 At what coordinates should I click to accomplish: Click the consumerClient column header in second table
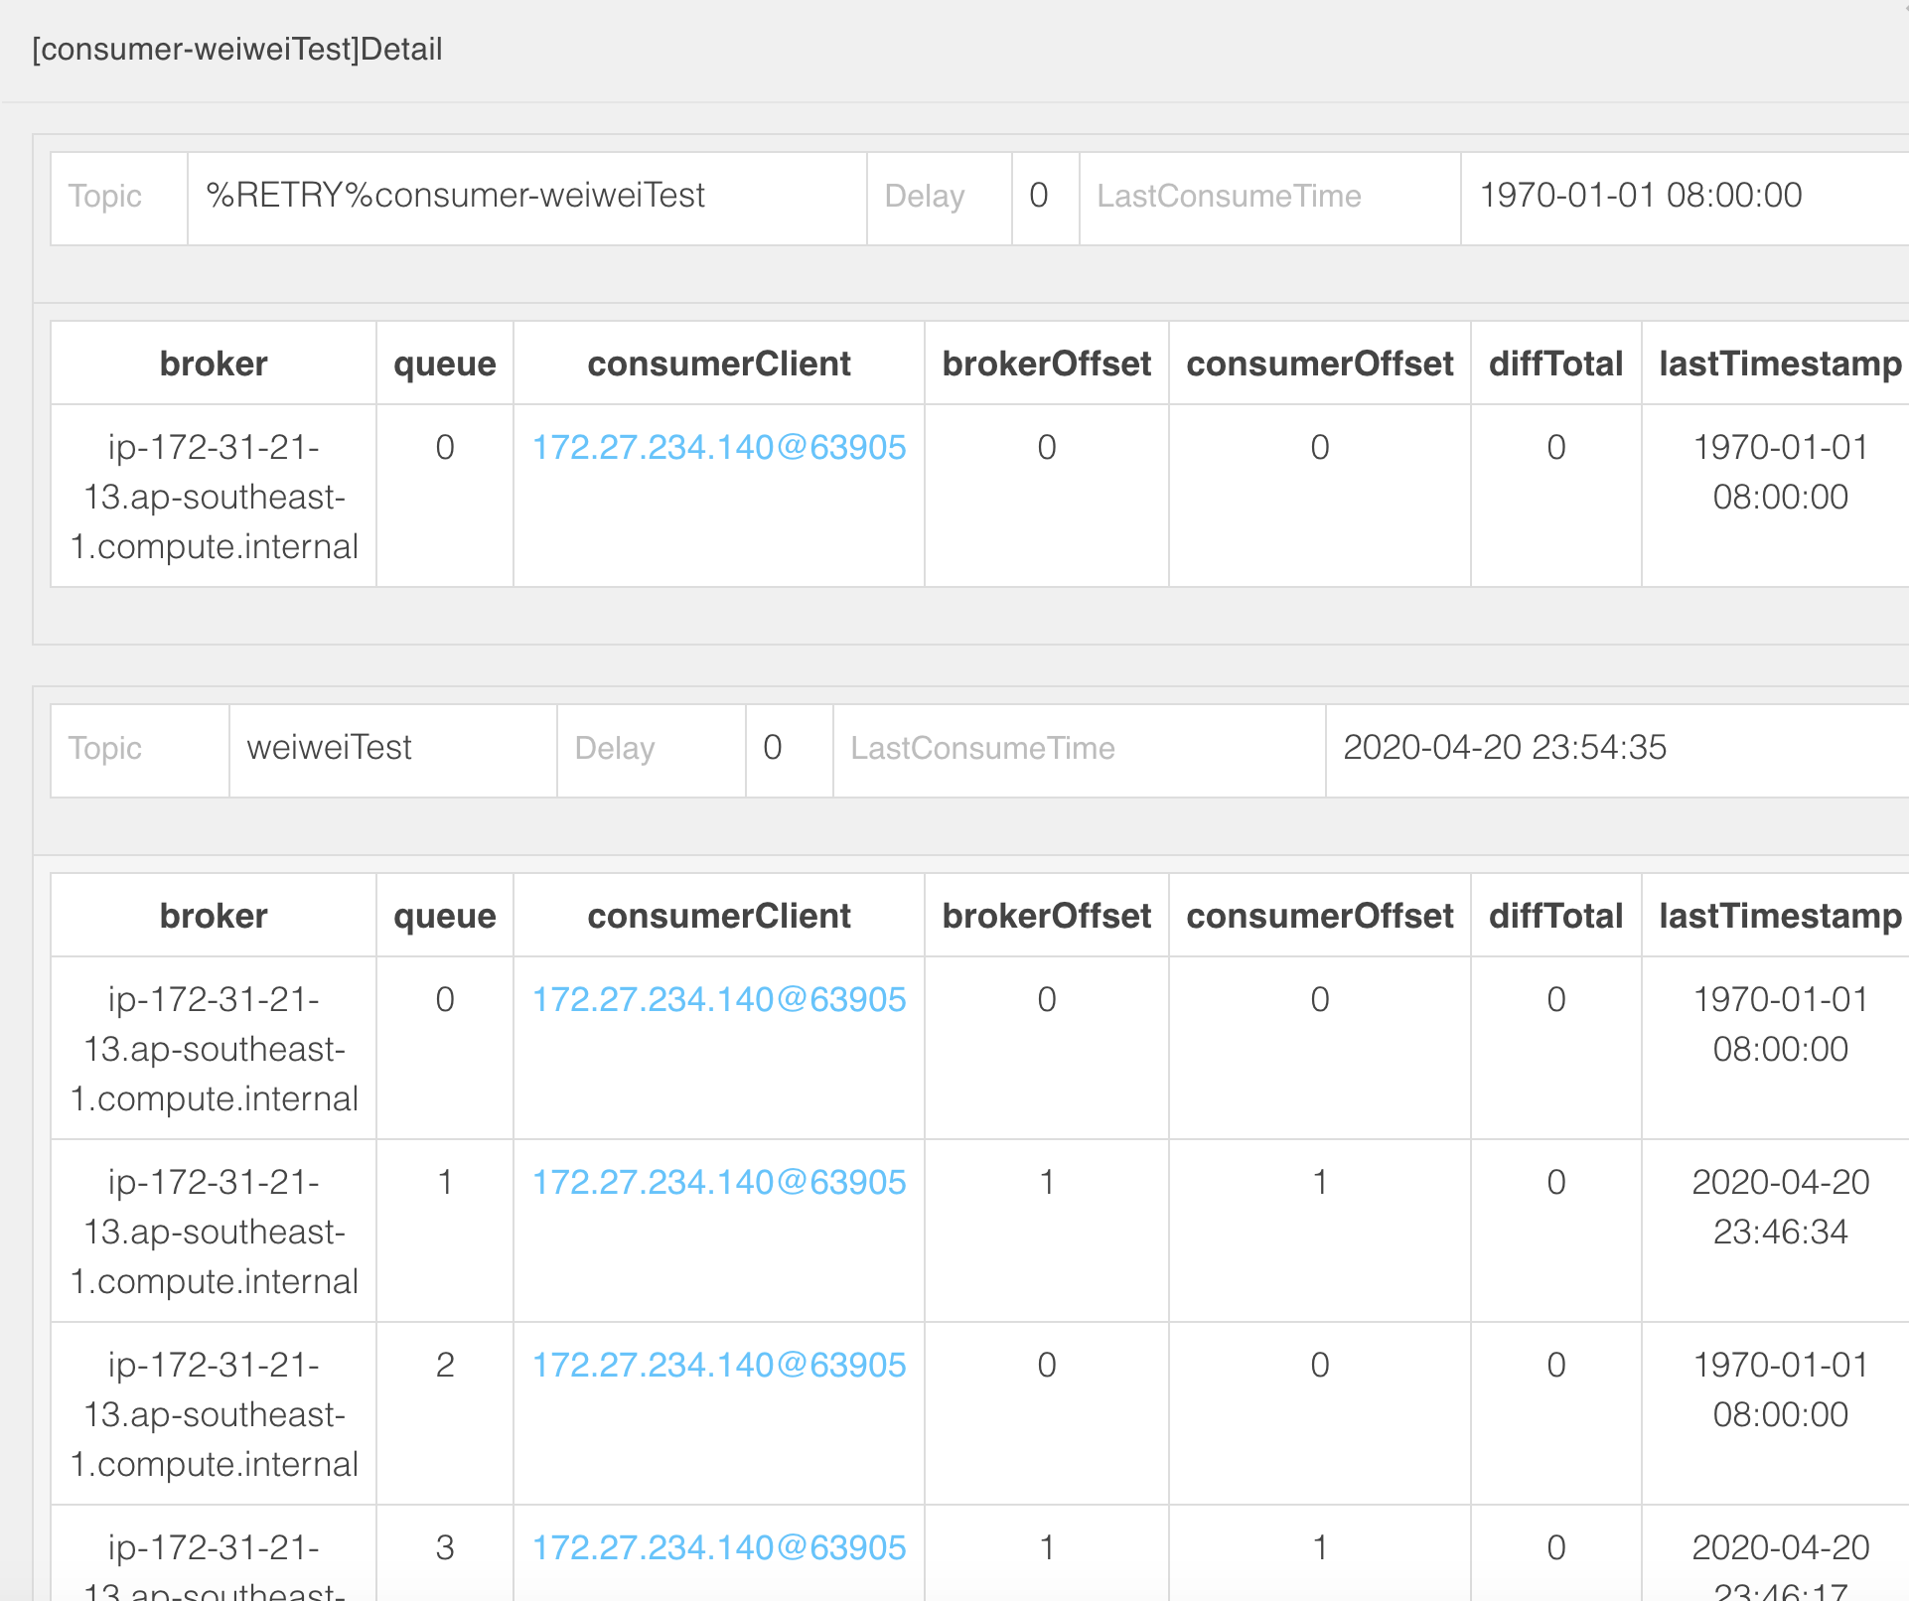(718, 915)
